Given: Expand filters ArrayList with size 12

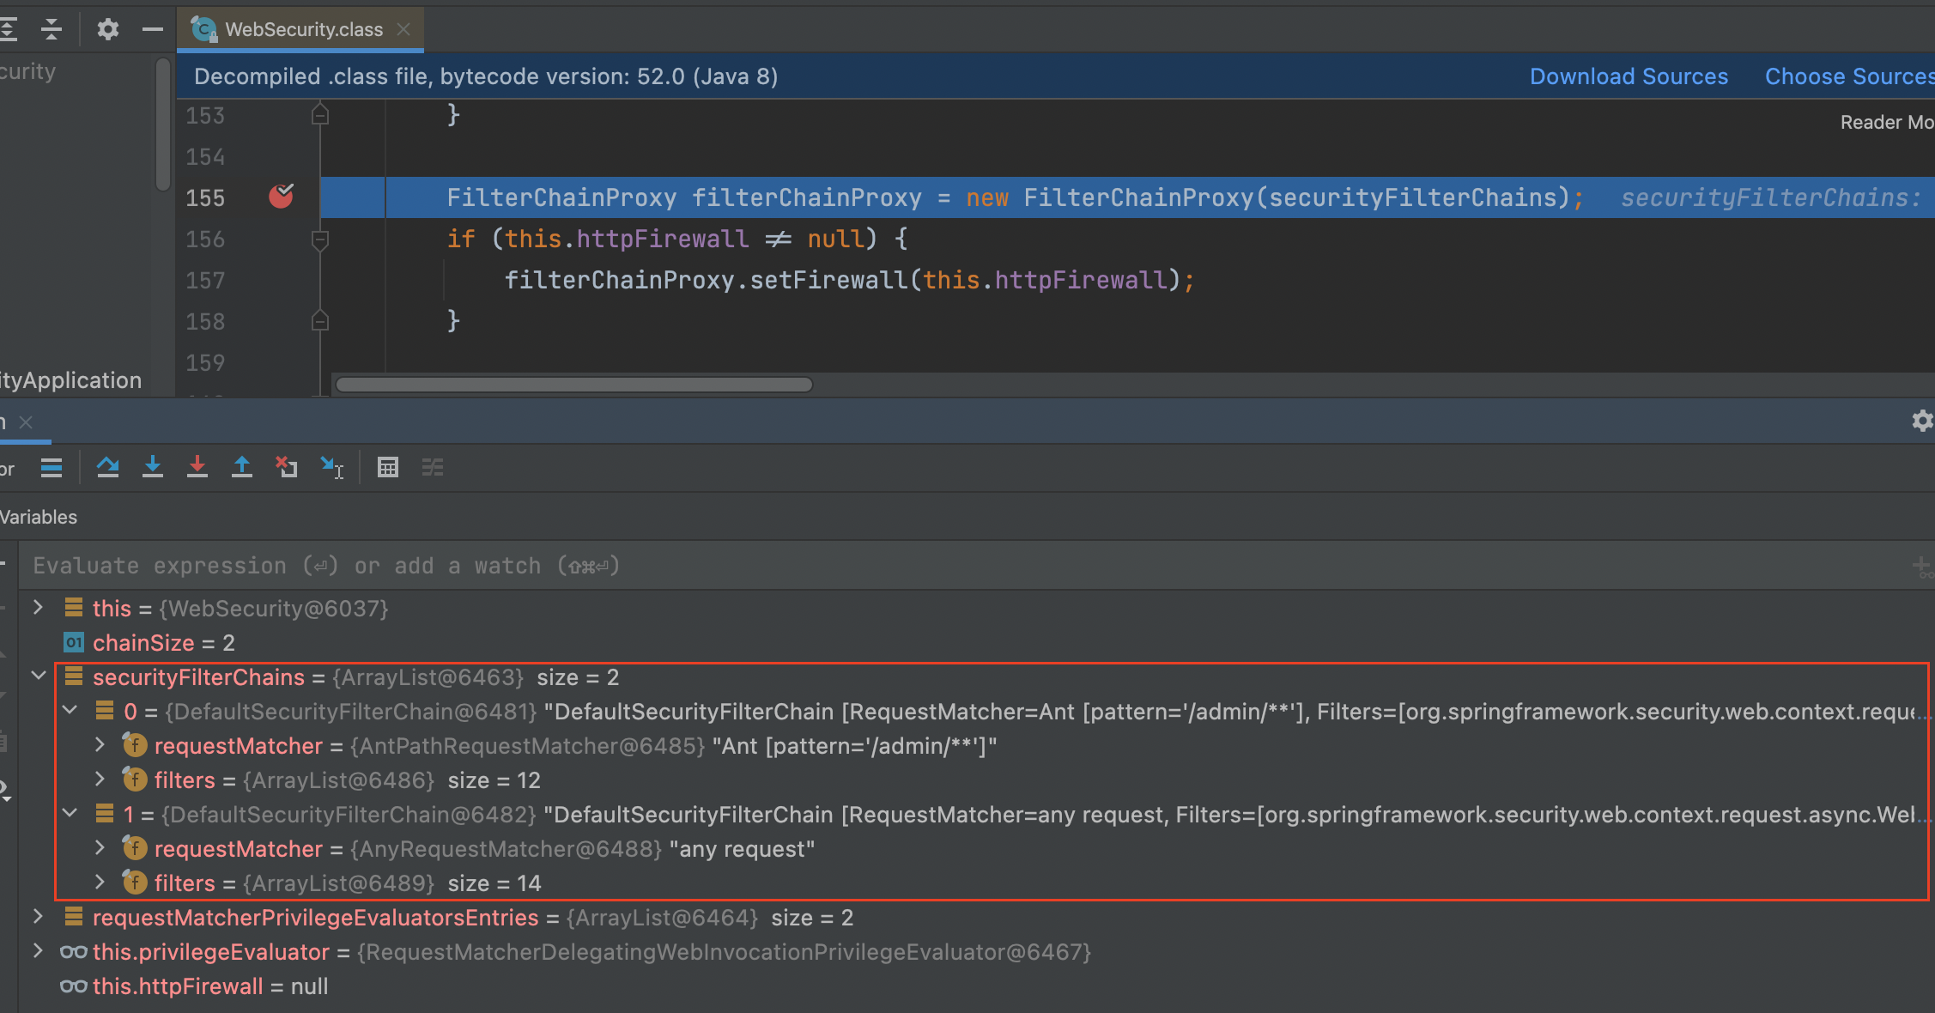Looking at the screenshot, I should click(100, 779).
